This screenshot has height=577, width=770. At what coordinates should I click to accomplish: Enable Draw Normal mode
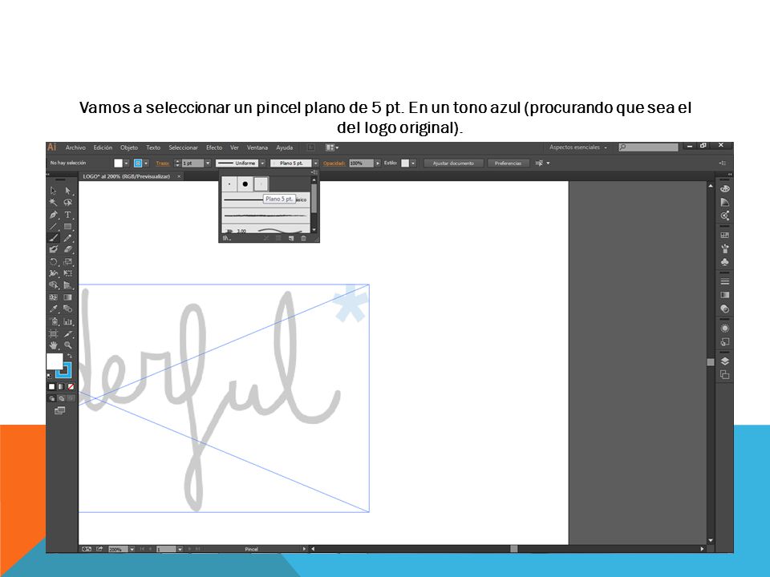click(x=51, y=398)
